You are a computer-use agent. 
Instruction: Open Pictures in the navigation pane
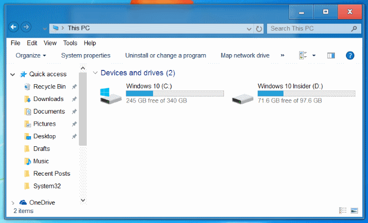(45, 124)
